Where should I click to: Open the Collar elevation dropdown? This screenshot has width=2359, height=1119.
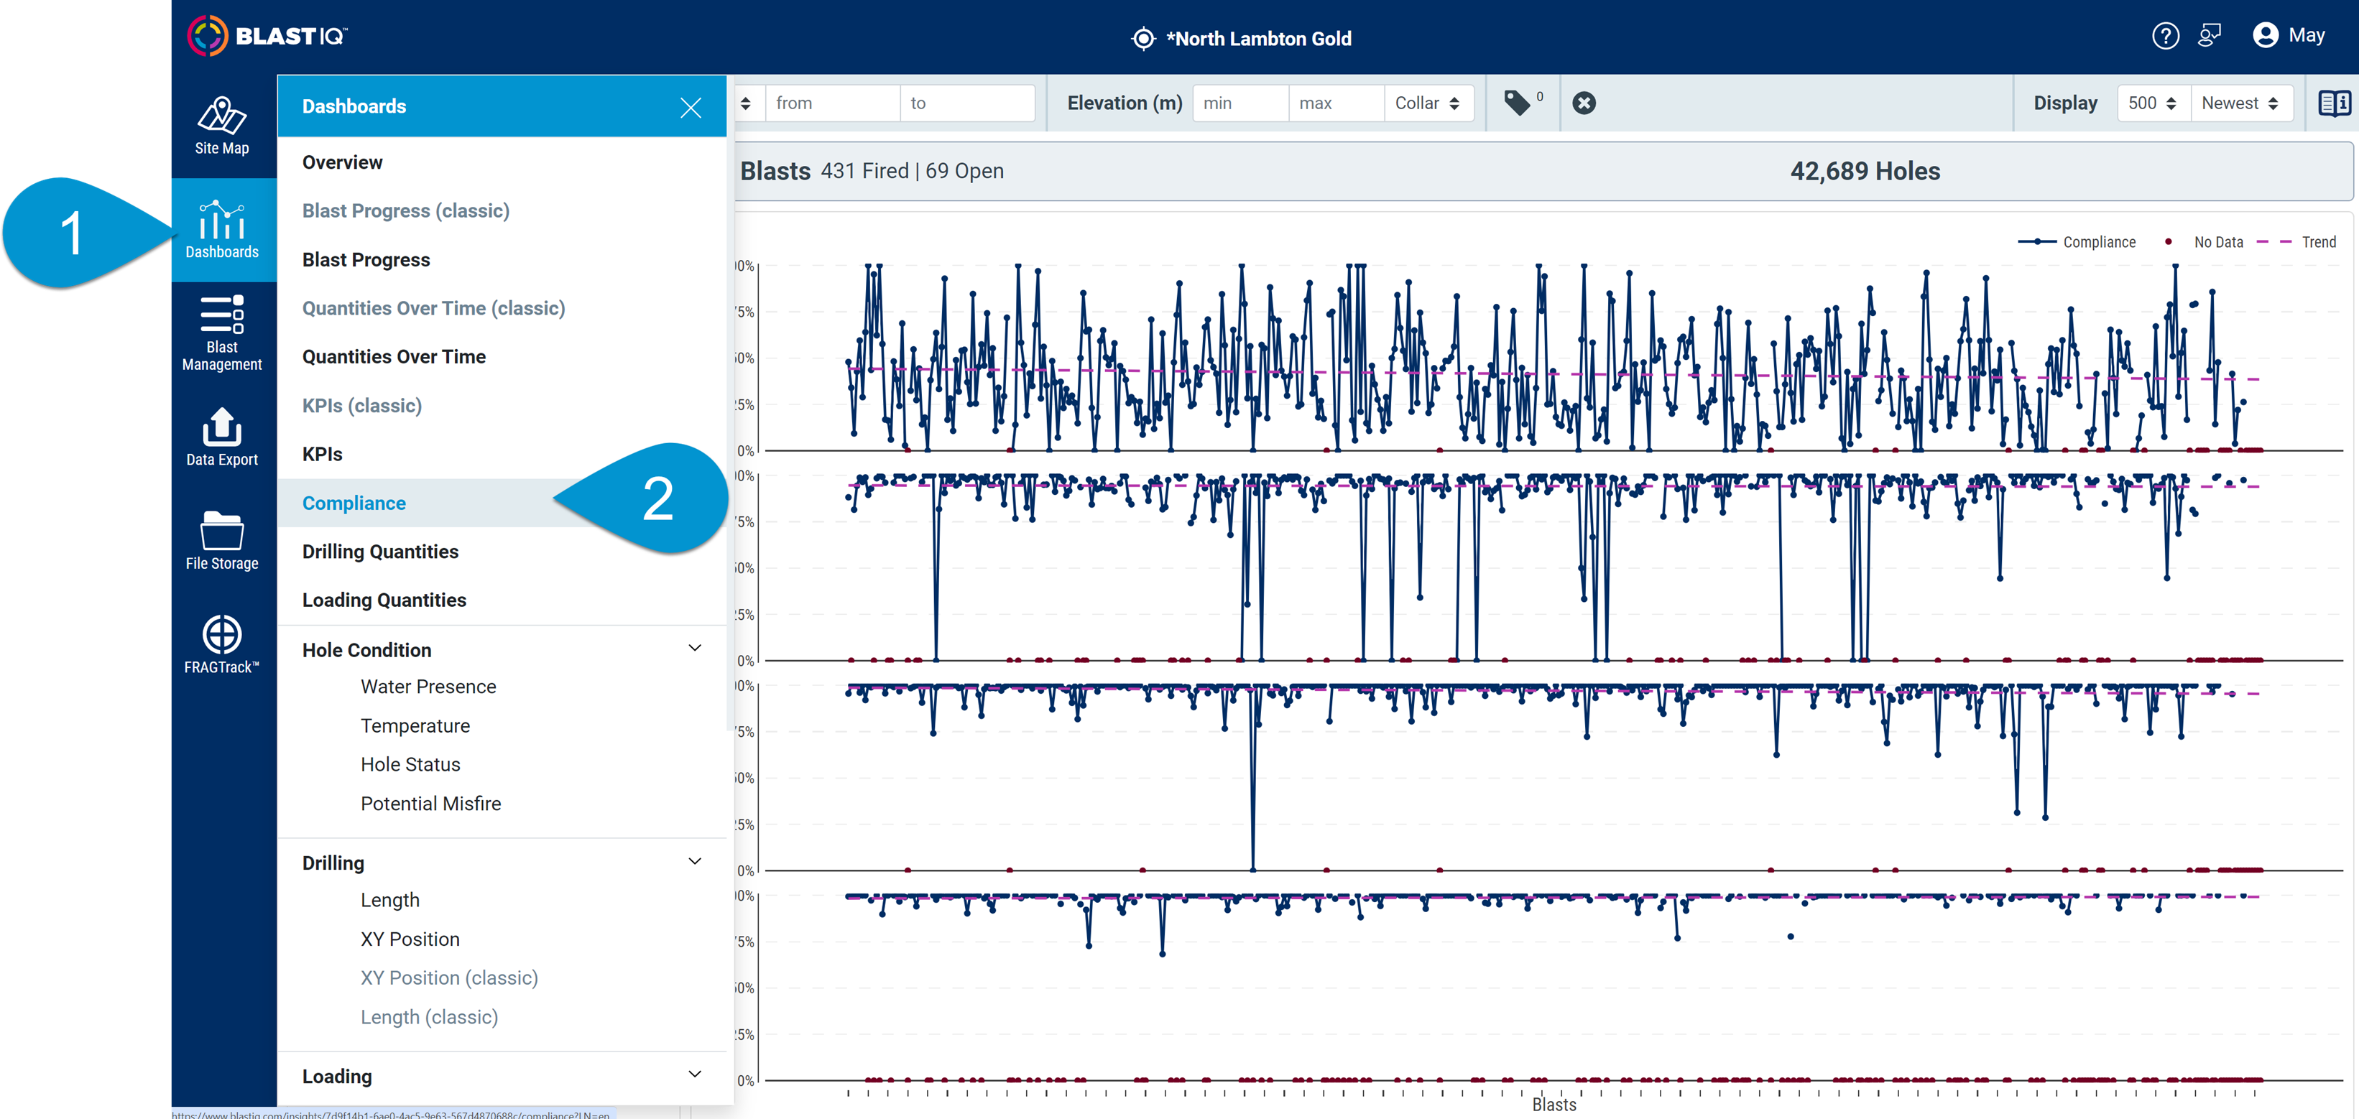[x=1428, y=103]
